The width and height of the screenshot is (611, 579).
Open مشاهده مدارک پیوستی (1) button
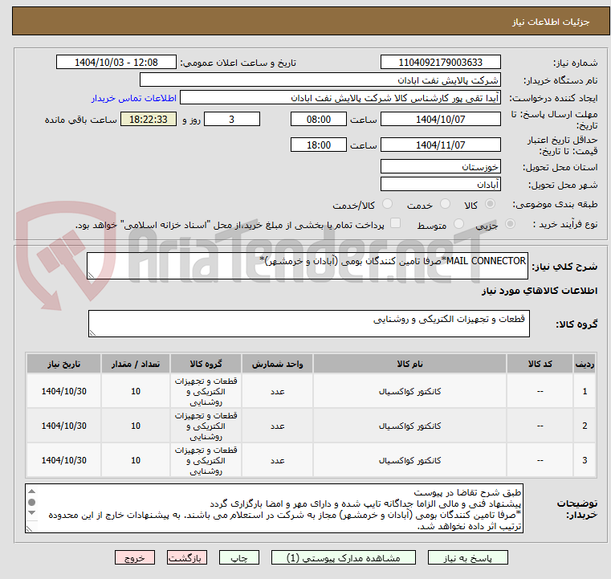click(344, 557)
